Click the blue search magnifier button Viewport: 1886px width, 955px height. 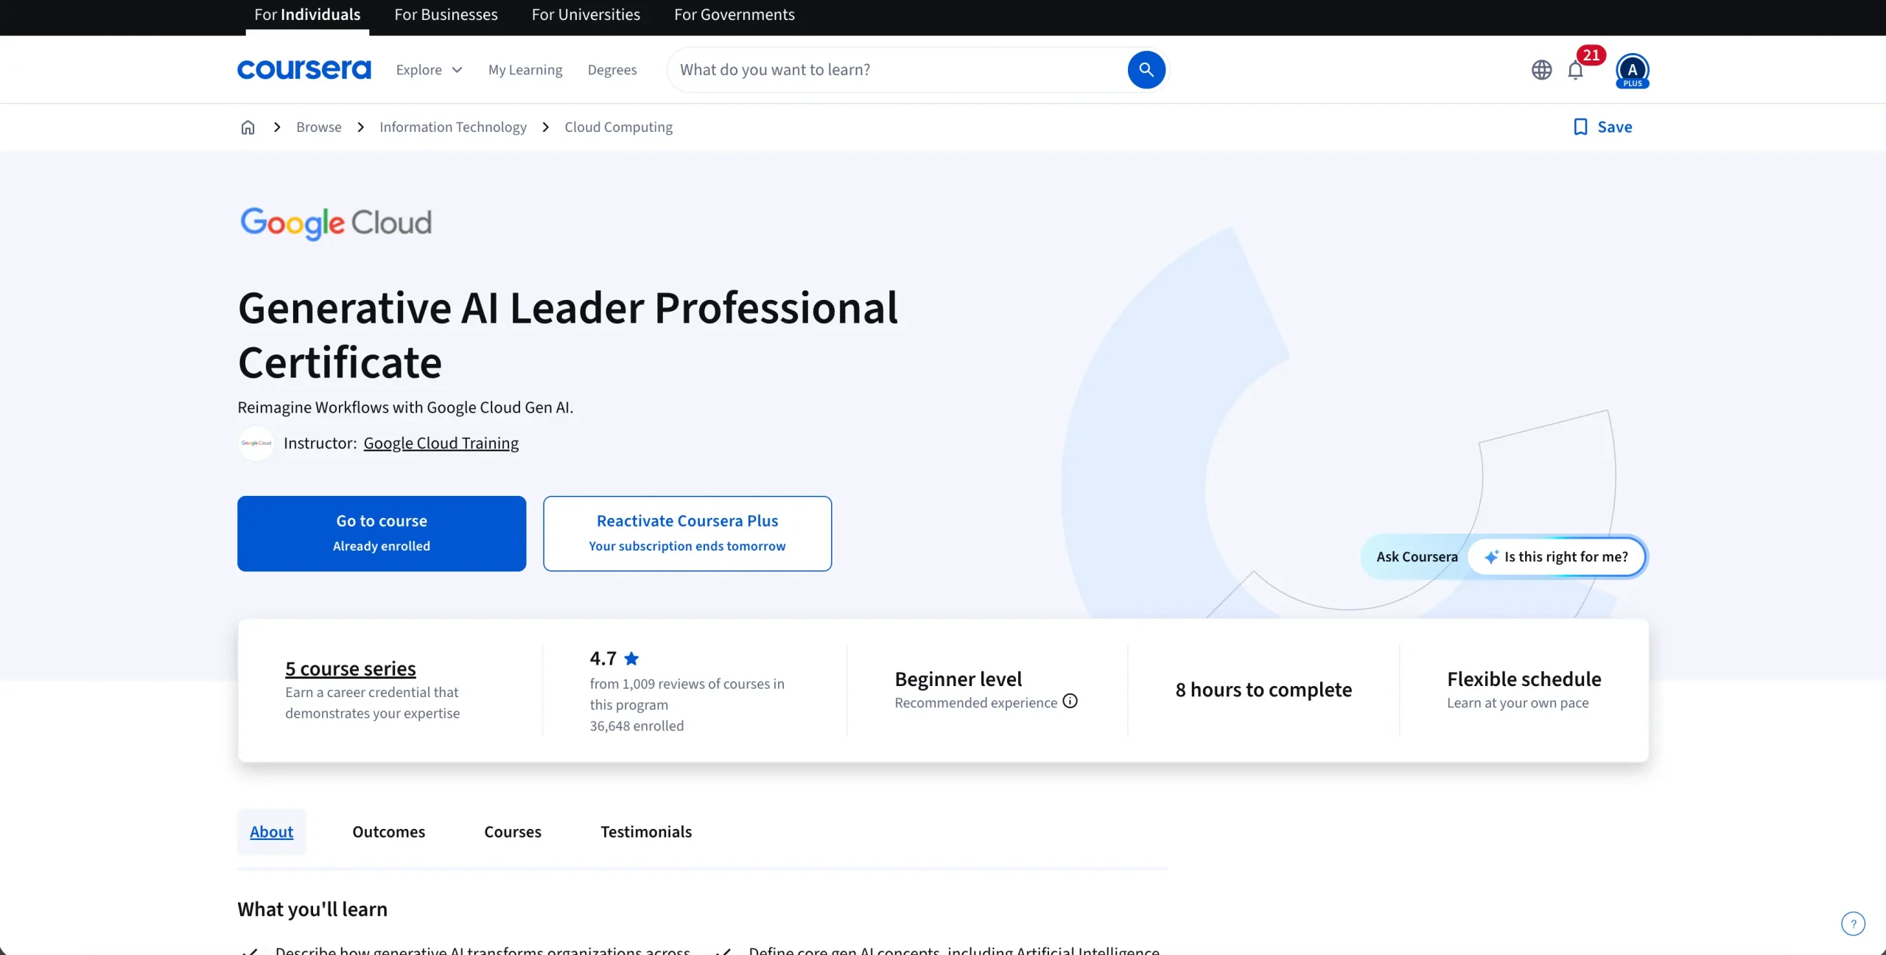tap(1146, 69)
